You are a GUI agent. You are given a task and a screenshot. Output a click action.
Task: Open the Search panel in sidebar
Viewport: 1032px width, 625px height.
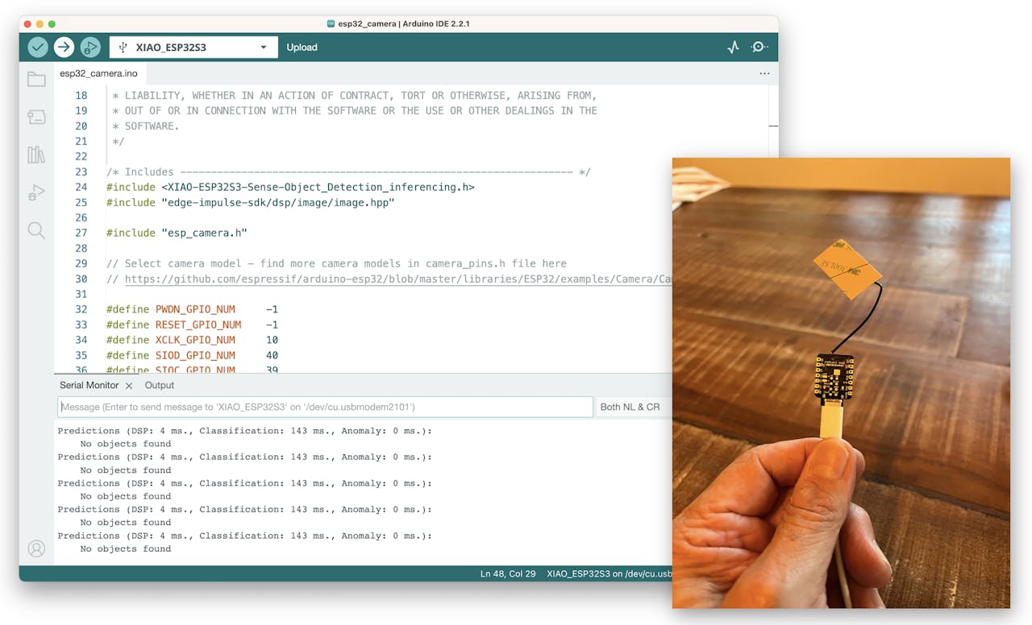(x=36, y=231)
